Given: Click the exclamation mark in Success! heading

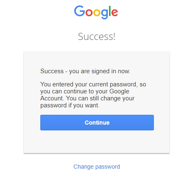Looking at the screenshot, I should (x=114, y=37).
